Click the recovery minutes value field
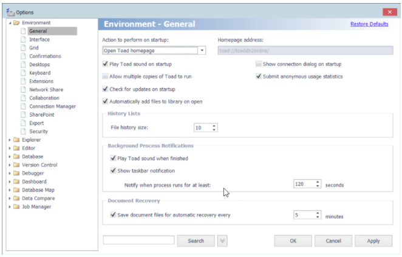 (x=304, y=214)
